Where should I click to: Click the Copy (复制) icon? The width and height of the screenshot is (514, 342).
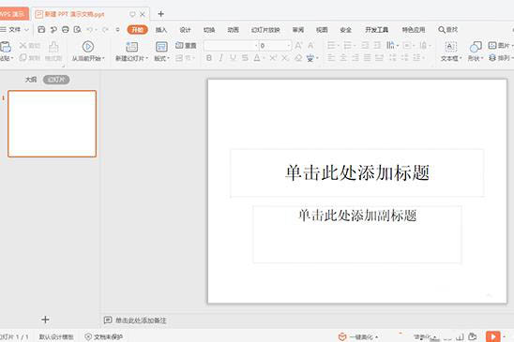pos(23,58)
